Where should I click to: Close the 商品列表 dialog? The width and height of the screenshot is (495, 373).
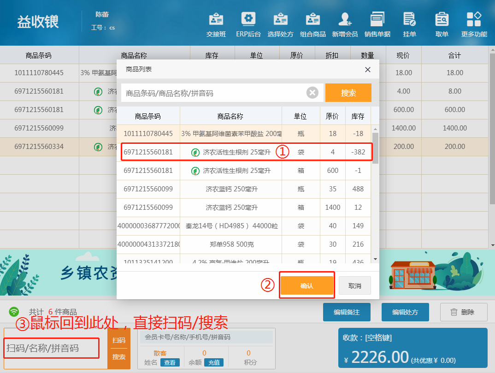point(367,70)
